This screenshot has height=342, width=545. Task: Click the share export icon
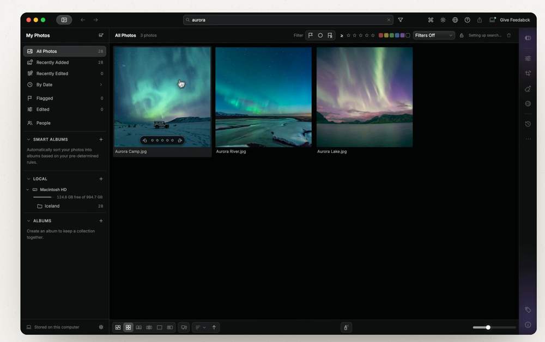coord(479,20)
